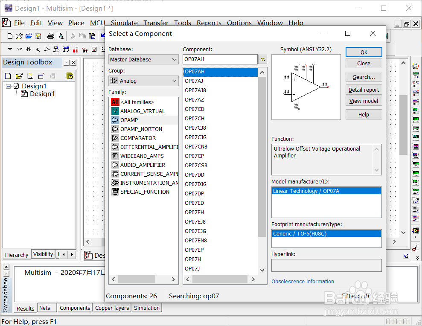Screen dimensions: 422x326
Task: Open the Basic components resistor icon
Action: pyautogui.click(x=19, y=49)
